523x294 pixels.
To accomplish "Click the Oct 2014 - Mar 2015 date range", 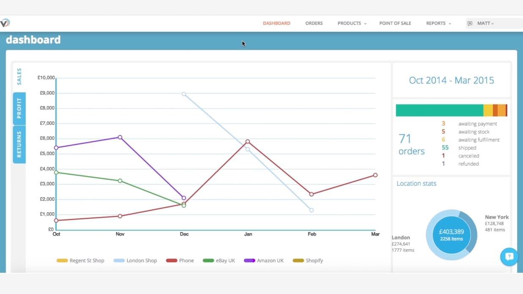I will [451, 80].
